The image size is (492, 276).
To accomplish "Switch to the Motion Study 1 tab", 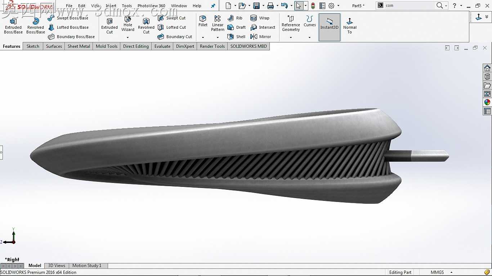I will [87, 266].
